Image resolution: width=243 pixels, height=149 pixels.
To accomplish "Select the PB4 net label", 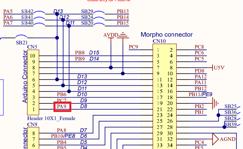I will tap(62, 142).
